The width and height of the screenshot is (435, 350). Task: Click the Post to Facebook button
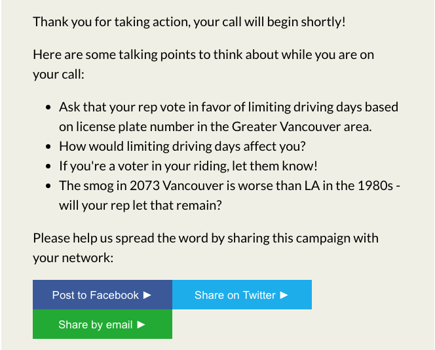tap(102, 294)
